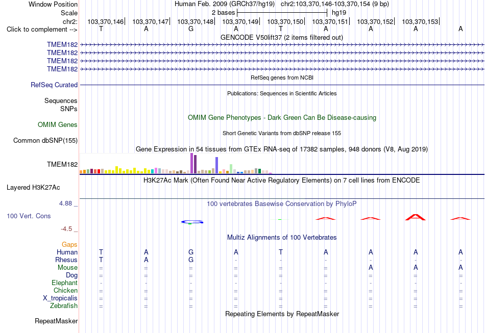Click the 100 vertebrates PhyloP conservation title
The width and height of the screenshot is (485, 333).
tap(281, 203)
